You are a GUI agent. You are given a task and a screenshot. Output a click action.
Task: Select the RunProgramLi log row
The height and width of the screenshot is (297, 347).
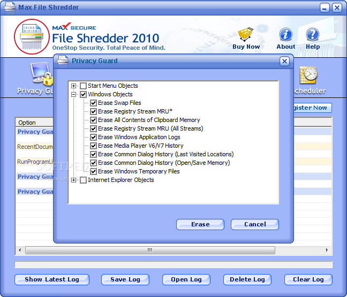pos(35,162)
